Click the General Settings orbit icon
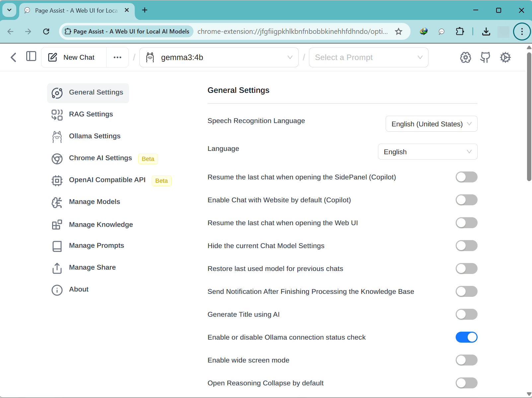532x398 pixels. 57,93
